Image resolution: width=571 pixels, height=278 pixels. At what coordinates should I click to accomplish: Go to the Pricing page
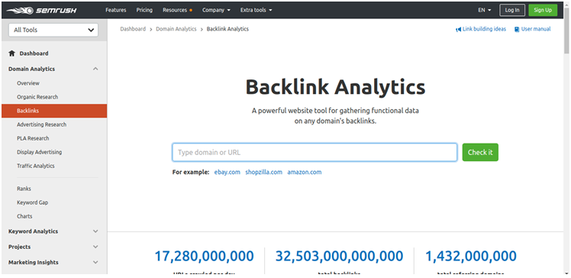[144, 10]
